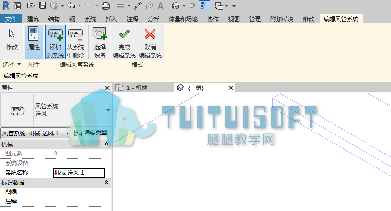Viewport: 391px width, 211px height.
Task: Open the Revit home page icon
Action: (x=17, y=5)
